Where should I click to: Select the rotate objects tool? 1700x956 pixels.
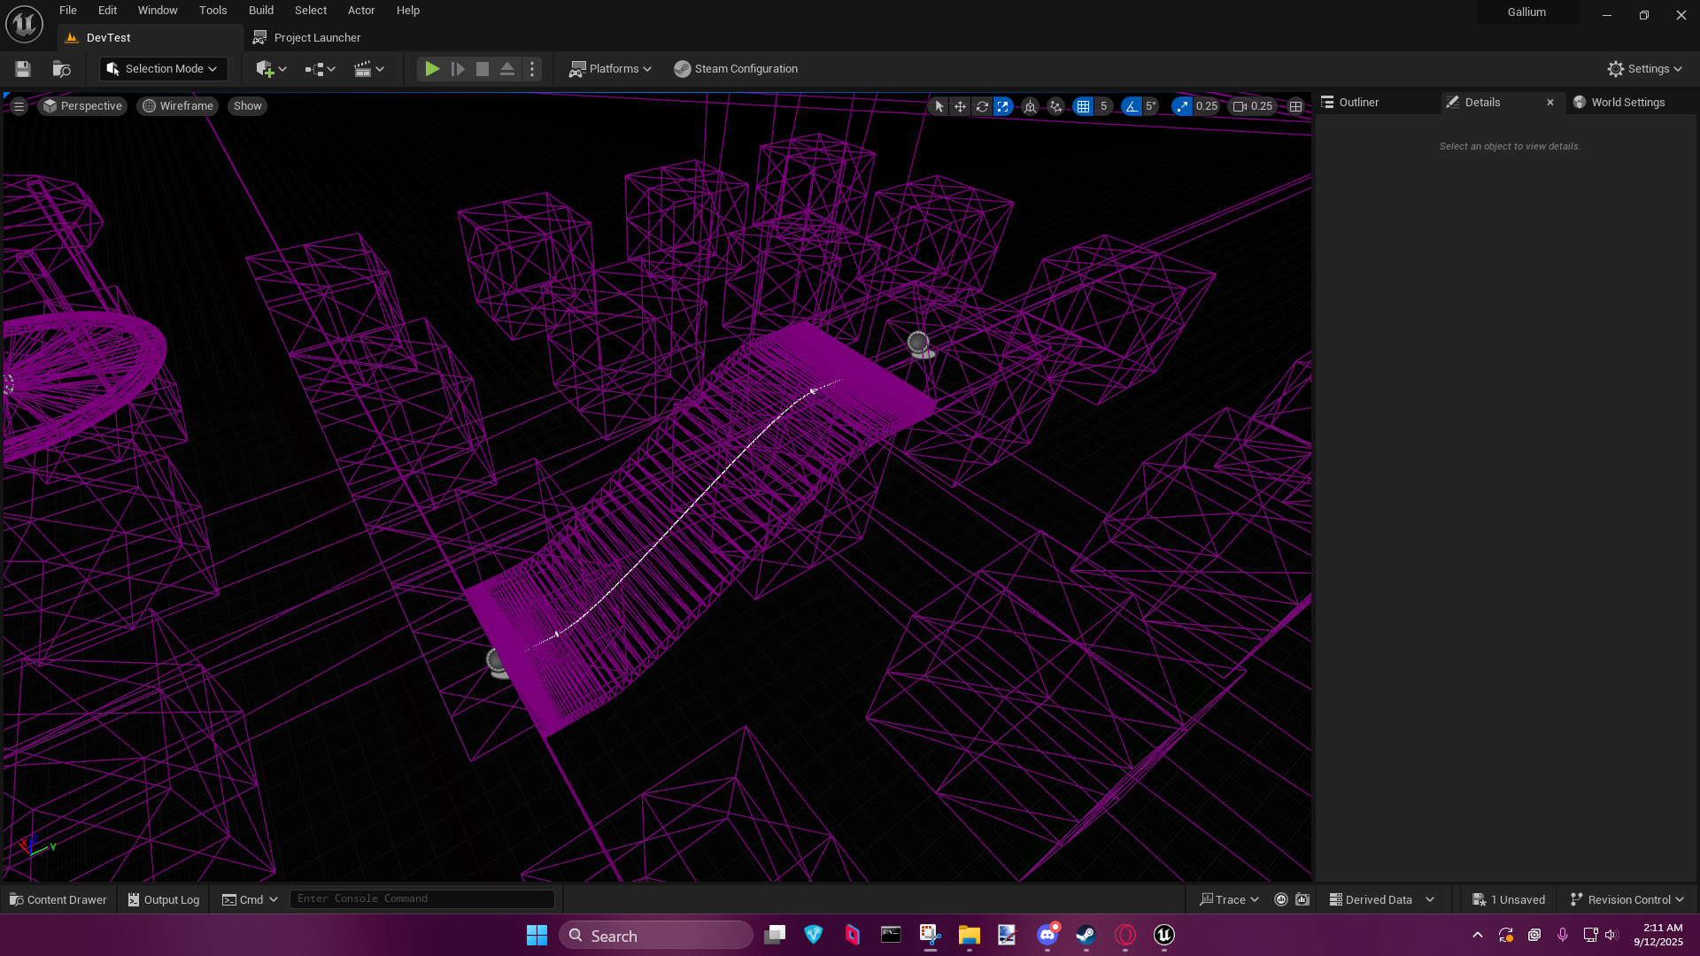[x=982, y=106]
